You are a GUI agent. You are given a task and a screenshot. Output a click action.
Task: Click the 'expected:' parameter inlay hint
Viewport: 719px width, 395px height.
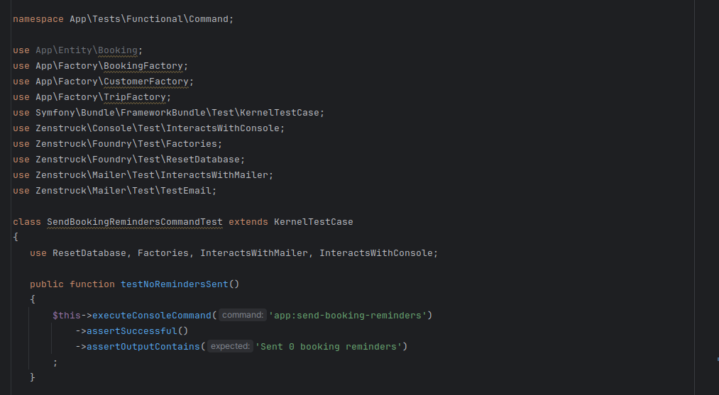point(230,346)
